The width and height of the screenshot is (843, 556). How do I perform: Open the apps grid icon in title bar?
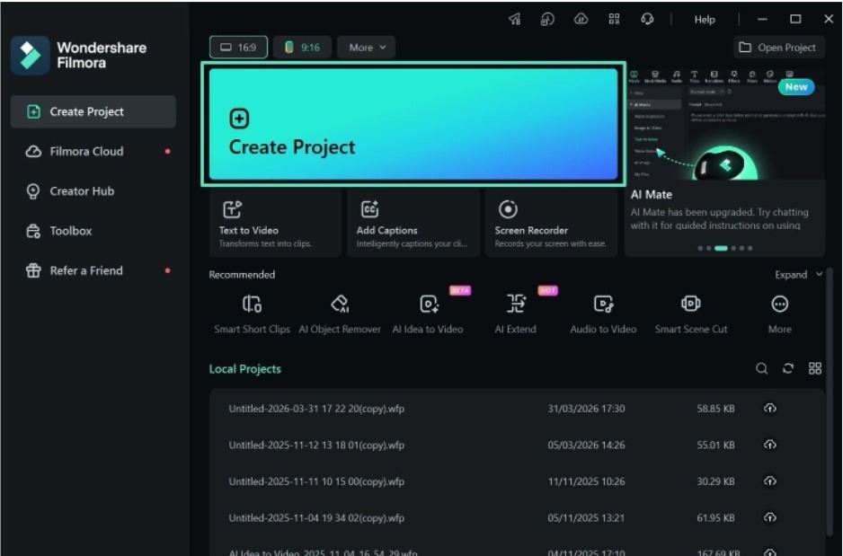point(614,20)
